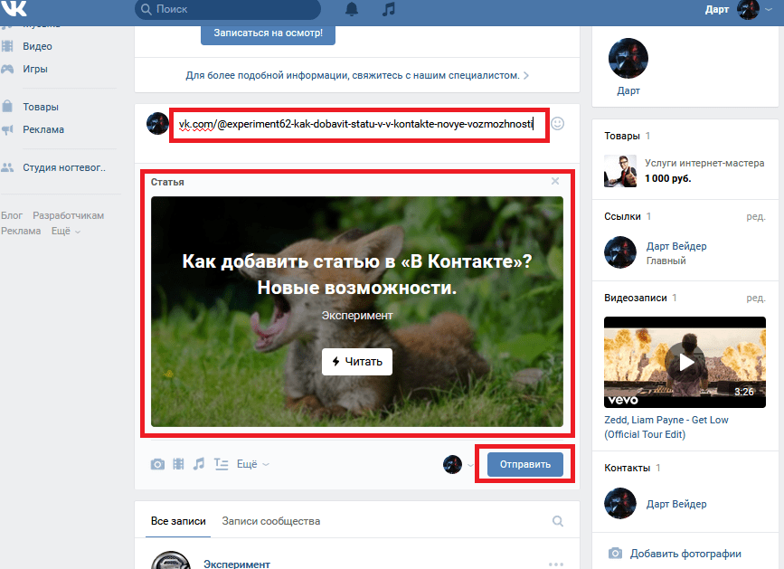
Task: Click the Видео film icon in sidebar
Action: (x=7, y=46)
